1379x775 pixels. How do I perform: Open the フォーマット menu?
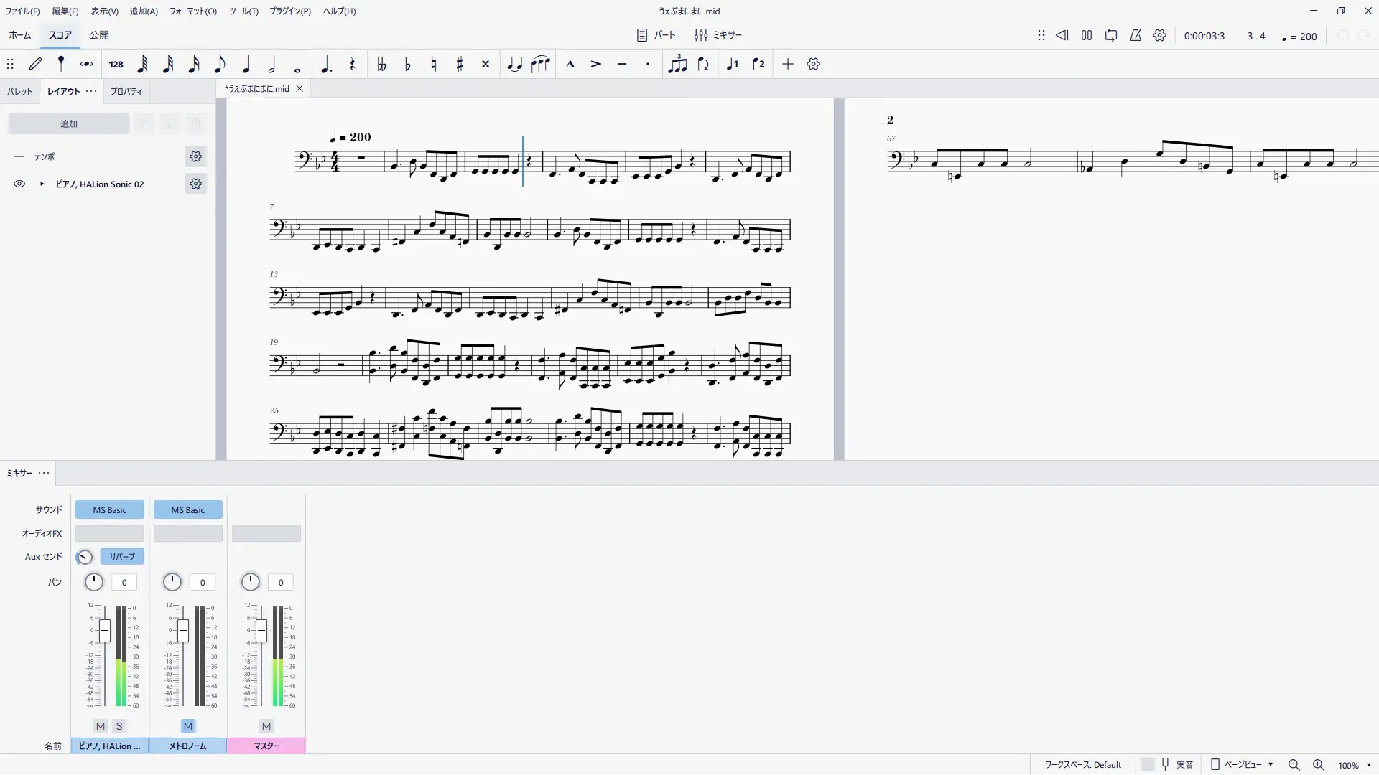click(x=192, y=11)
